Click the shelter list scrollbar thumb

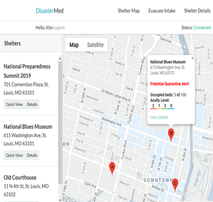point(60,122)
